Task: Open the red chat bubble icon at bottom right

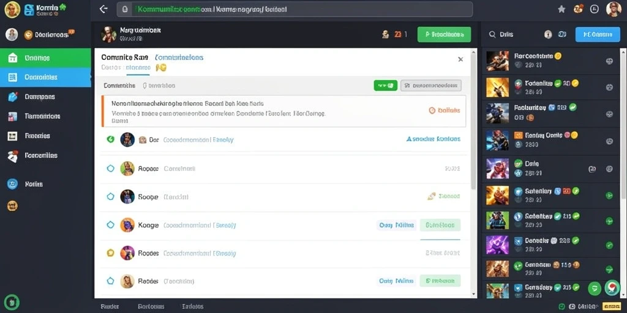Action: (612, 287)
